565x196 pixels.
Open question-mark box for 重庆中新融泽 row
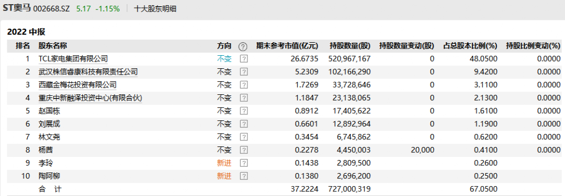(244, 98)
